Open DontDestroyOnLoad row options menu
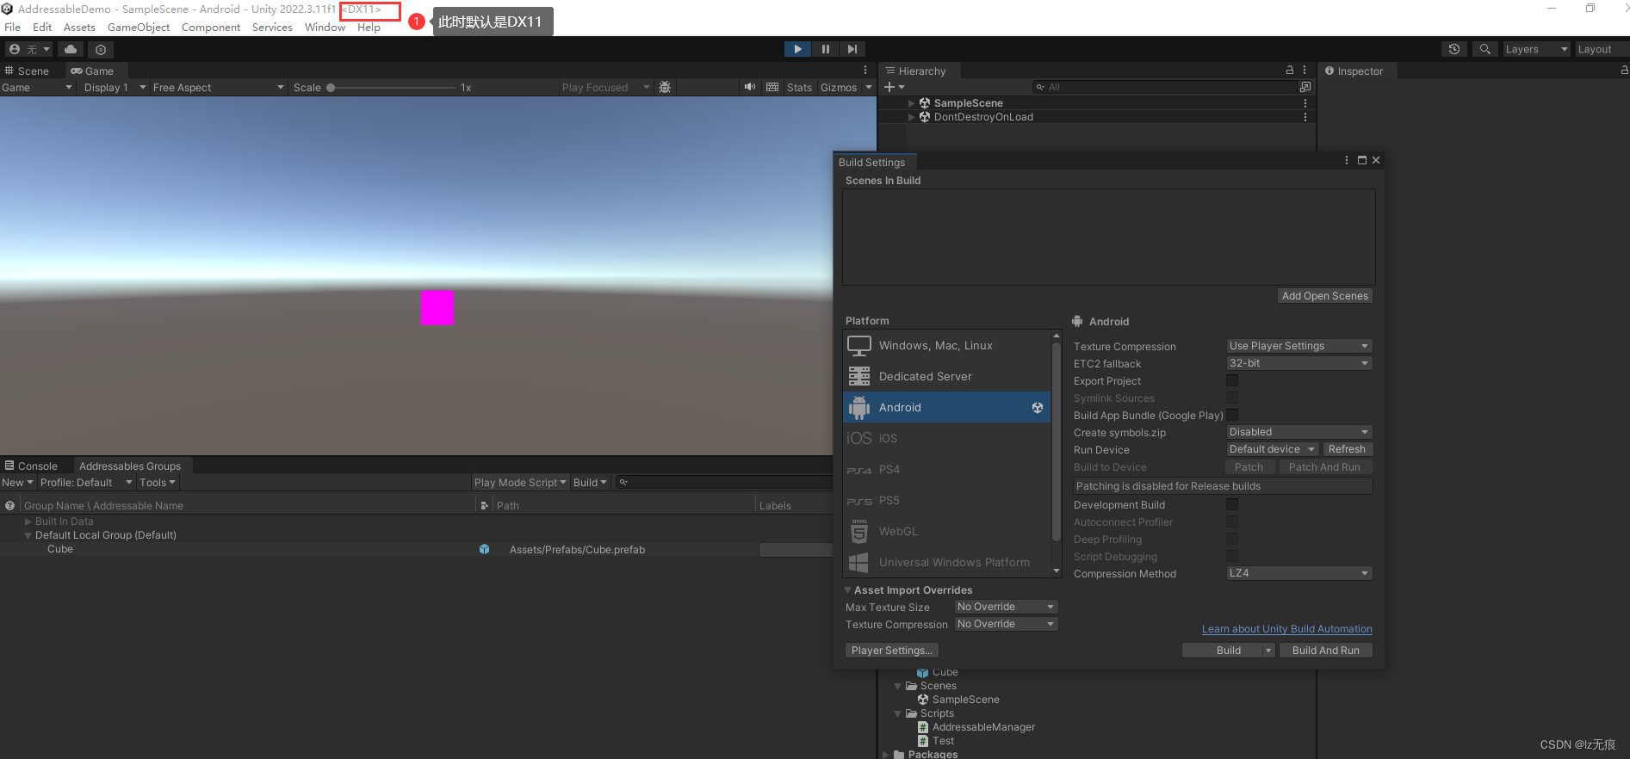This screenshot has height=759, width=1630. 1305,117
